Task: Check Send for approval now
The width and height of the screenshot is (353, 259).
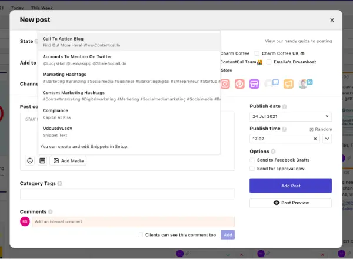Action: [252, 169]
